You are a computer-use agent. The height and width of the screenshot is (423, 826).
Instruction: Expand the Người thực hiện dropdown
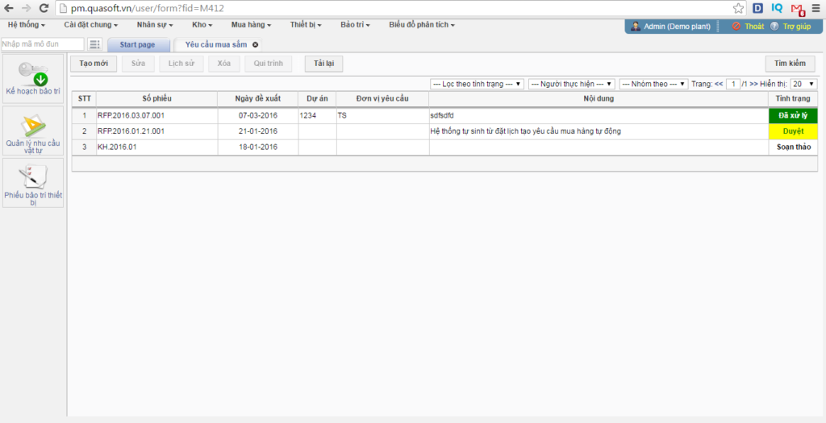(x=572, y=84)
